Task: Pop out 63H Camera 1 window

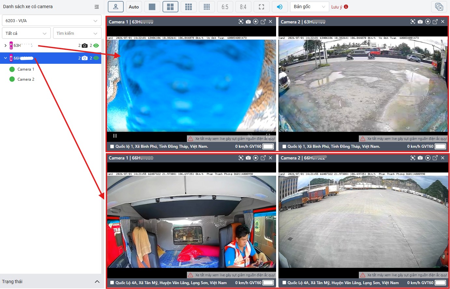Action: [x=263, y=22]
